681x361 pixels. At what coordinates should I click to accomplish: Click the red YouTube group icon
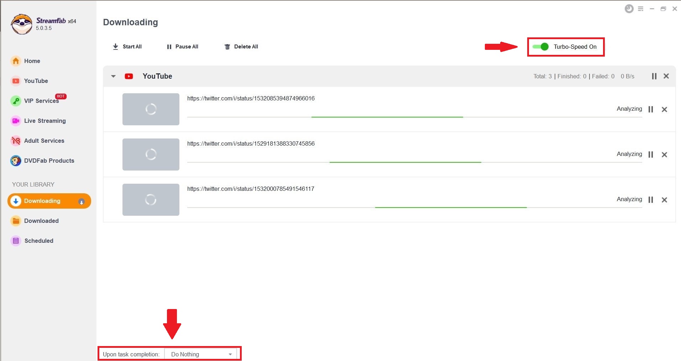coord(129,76)
